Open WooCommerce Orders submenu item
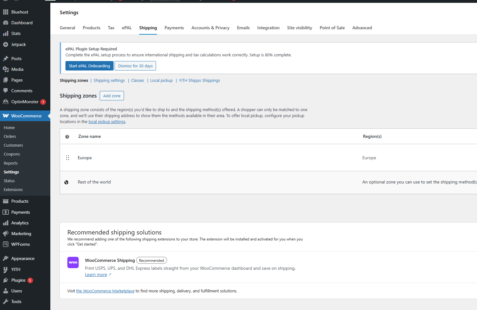The height and width of the screenshot is (310, 477). point(10,136)
